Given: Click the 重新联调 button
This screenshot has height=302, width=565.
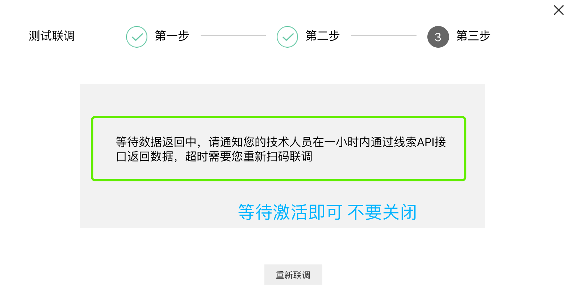Looking at the screenshot, I should 293,275.
